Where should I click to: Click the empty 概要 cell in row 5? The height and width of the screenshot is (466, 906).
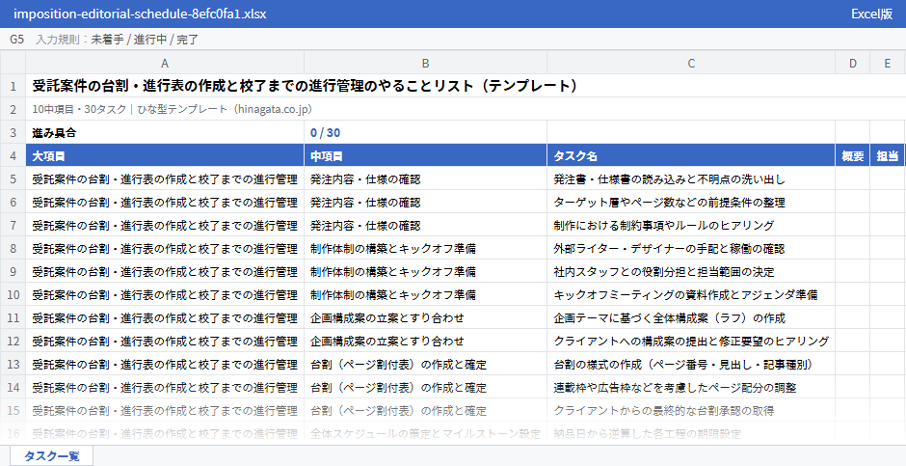coord(852,179)
